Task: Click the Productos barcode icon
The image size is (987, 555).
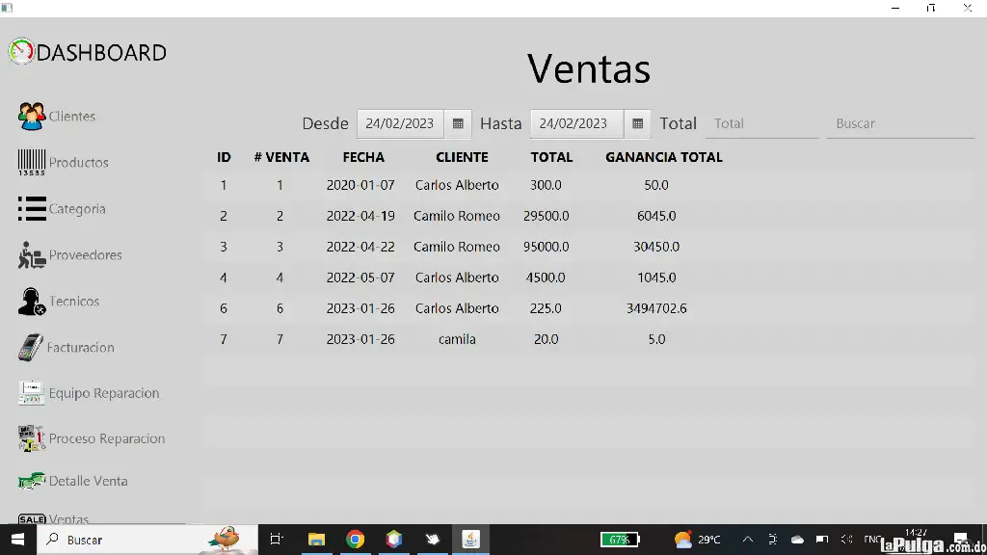Action: (x=32, y=162)
